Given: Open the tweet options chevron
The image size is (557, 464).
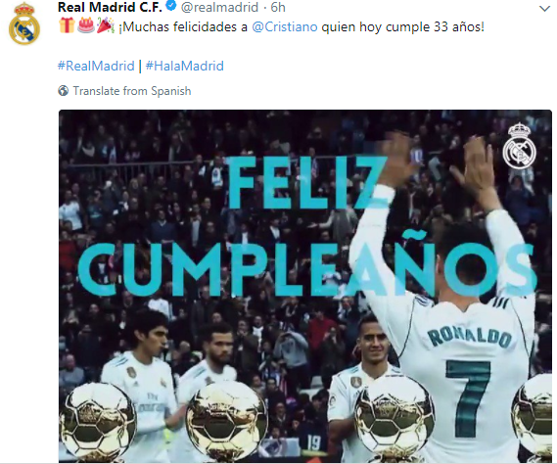Looking at the screenshot, I should point(544,9).
